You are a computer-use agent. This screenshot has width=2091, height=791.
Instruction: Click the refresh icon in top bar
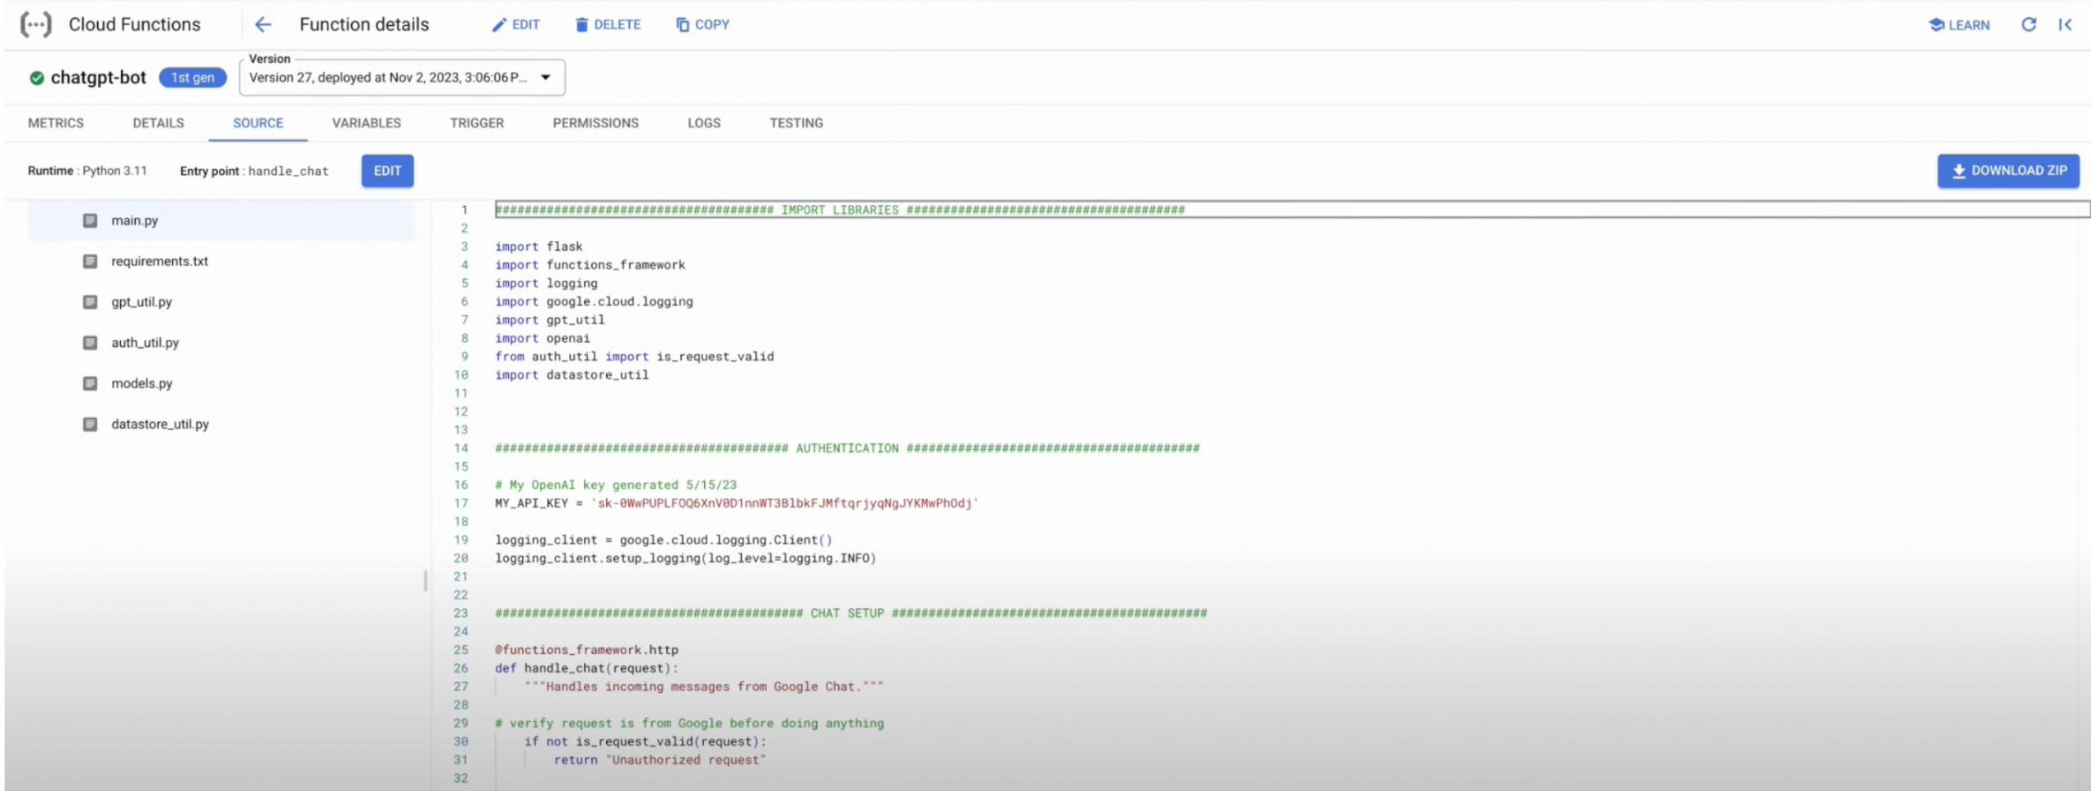tap(2028, 24)
